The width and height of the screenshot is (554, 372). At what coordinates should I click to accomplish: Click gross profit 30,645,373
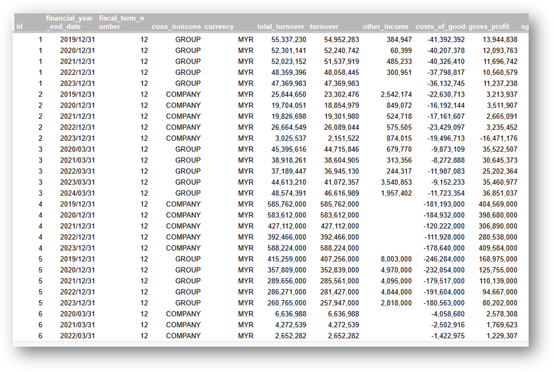pos(500,160)
